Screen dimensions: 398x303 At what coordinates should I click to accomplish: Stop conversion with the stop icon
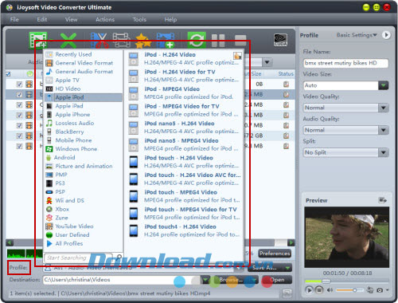(240, 40)
